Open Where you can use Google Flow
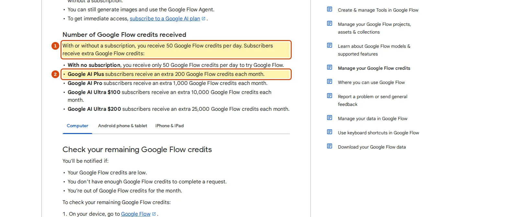Image resolution: width=518 pixels, height=217 pixels. click(x=371, y=83)
